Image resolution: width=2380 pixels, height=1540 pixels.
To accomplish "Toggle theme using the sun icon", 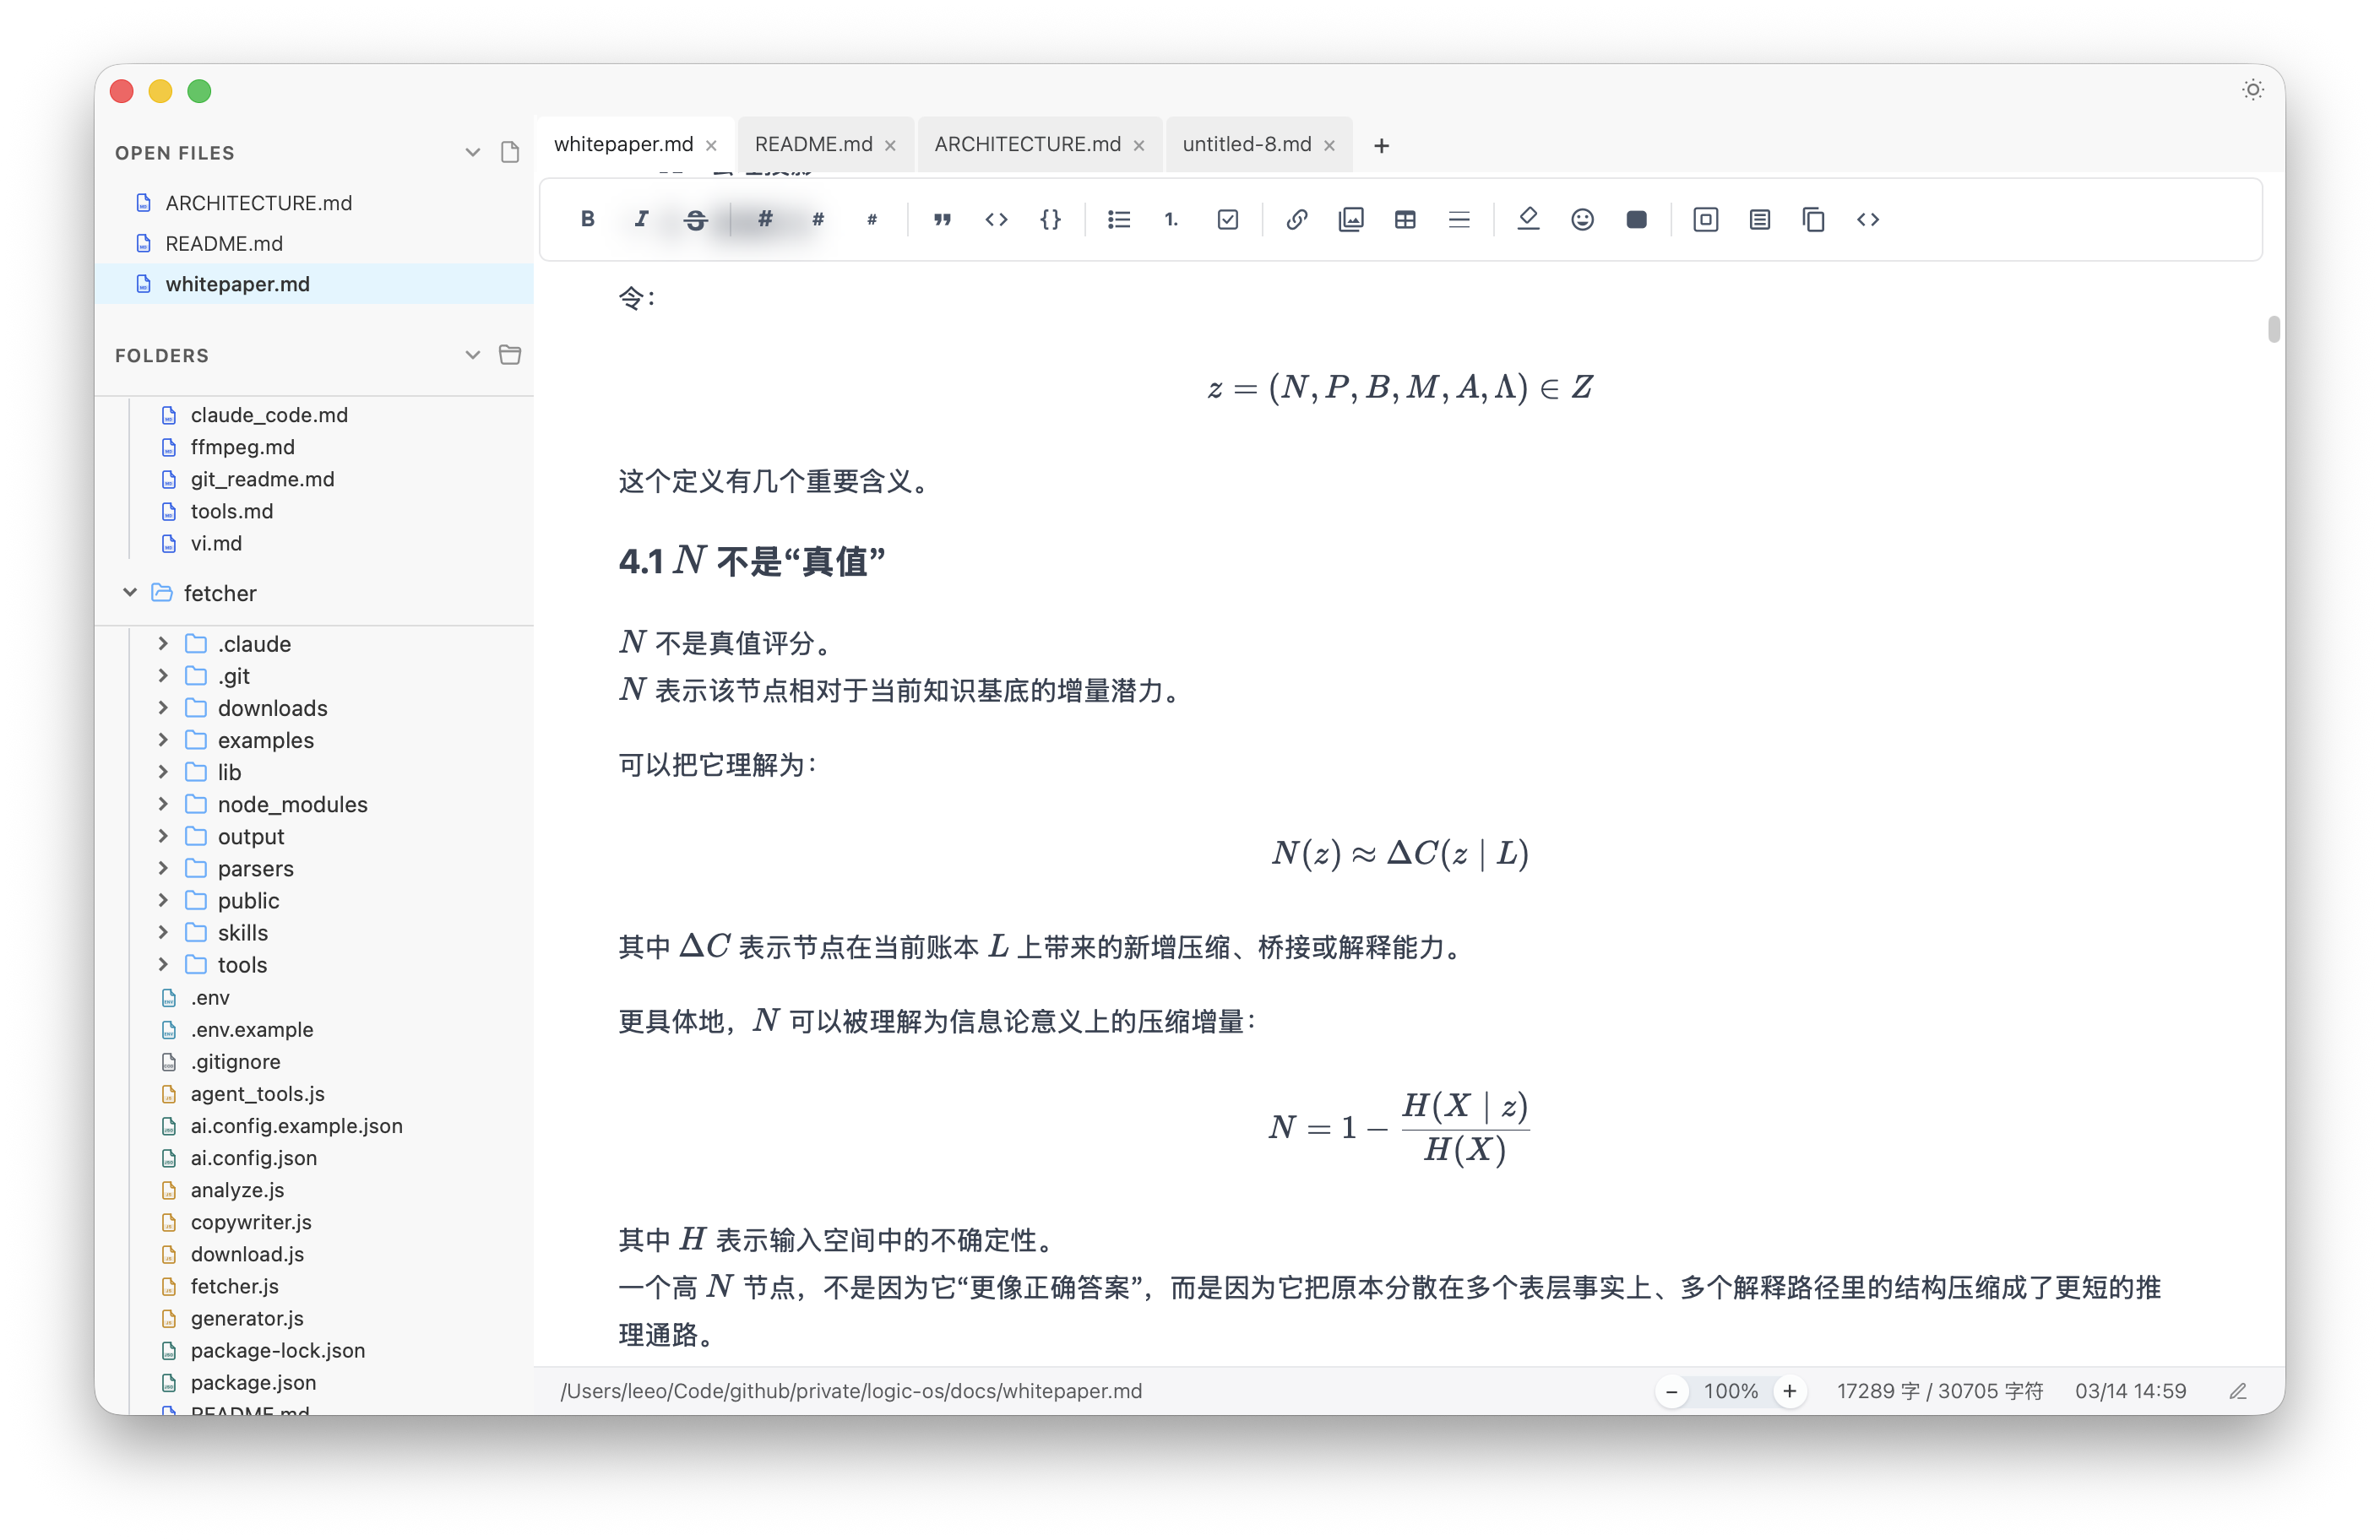I will 2252,89.
